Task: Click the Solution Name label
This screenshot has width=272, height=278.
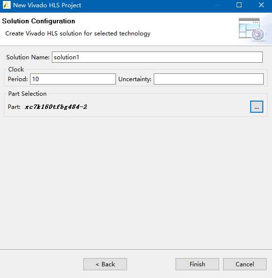Action: pos(28,57)
